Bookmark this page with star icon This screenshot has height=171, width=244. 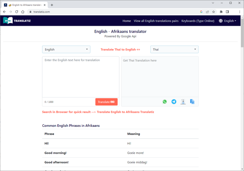click(213, 12)
